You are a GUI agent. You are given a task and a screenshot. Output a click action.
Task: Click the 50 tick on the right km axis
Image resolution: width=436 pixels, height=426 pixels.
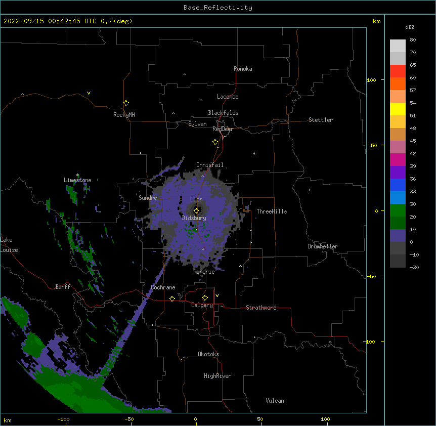click(x=374, y=145)
